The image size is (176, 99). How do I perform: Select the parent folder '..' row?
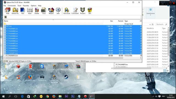click(73, 24)
